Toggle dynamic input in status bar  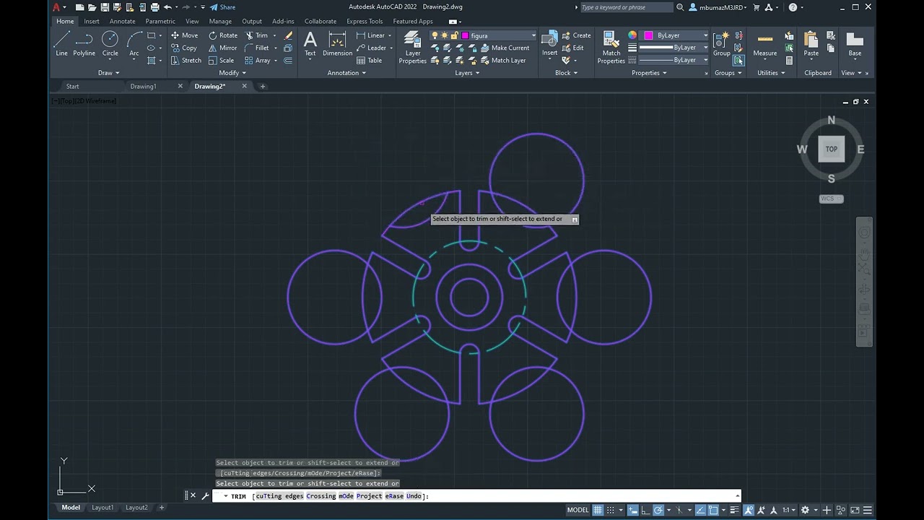tap(633, 510)
